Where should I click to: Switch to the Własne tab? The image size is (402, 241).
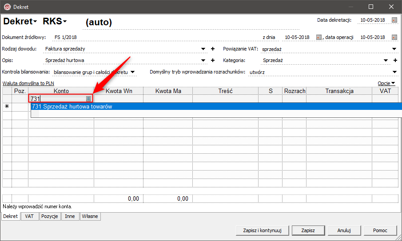tap(90, 216)
